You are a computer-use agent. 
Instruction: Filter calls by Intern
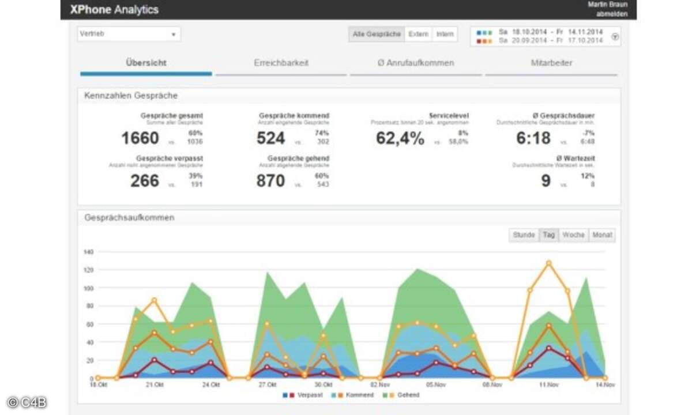pos(445,35)
